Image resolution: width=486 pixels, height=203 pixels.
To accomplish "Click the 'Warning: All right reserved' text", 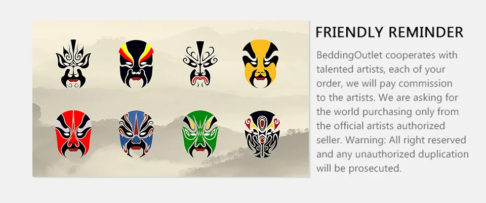I will 406,140.
